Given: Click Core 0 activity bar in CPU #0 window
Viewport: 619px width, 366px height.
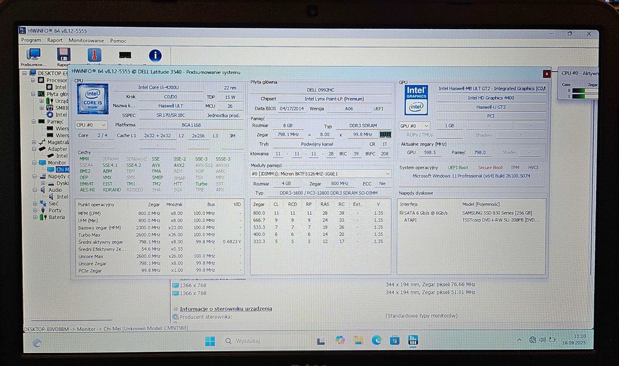Looking at the screenshot, I should click(x=586, y=91).
